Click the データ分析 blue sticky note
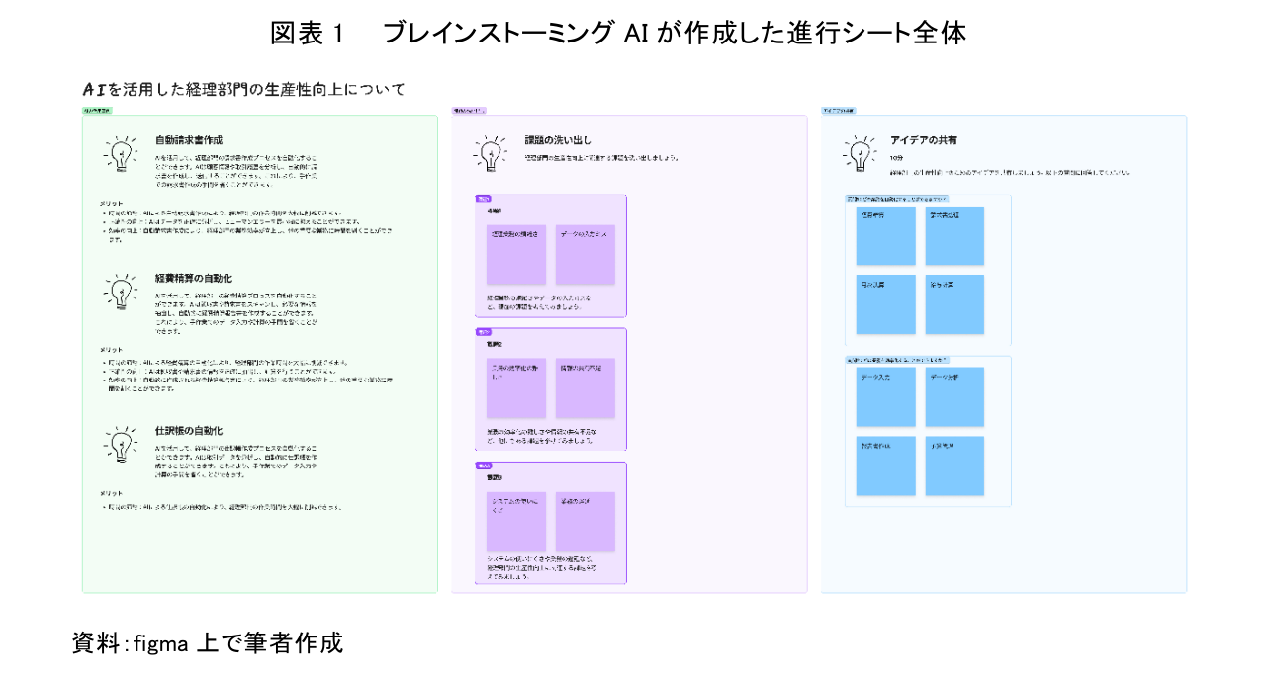The width and height of the screenshot is (1270, 678). pos(953,396)
